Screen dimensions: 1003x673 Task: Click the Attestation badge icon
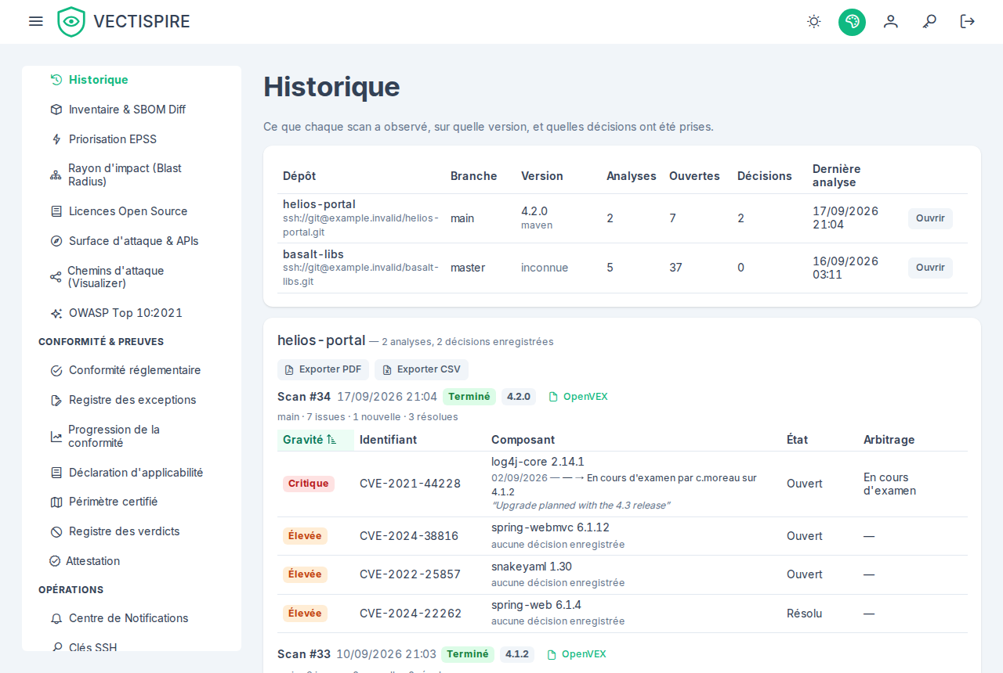(x=55, y=561)
